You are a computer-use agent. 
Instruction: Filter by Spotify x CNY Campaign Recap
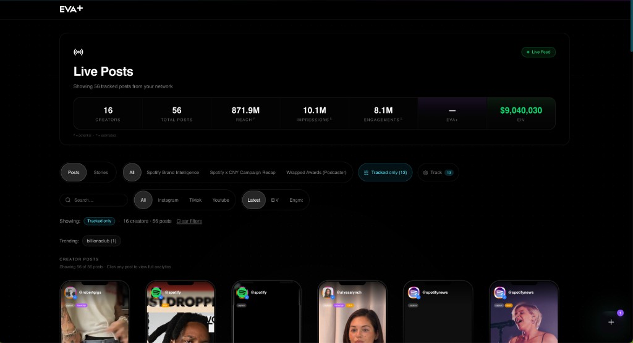pos(242,173)
